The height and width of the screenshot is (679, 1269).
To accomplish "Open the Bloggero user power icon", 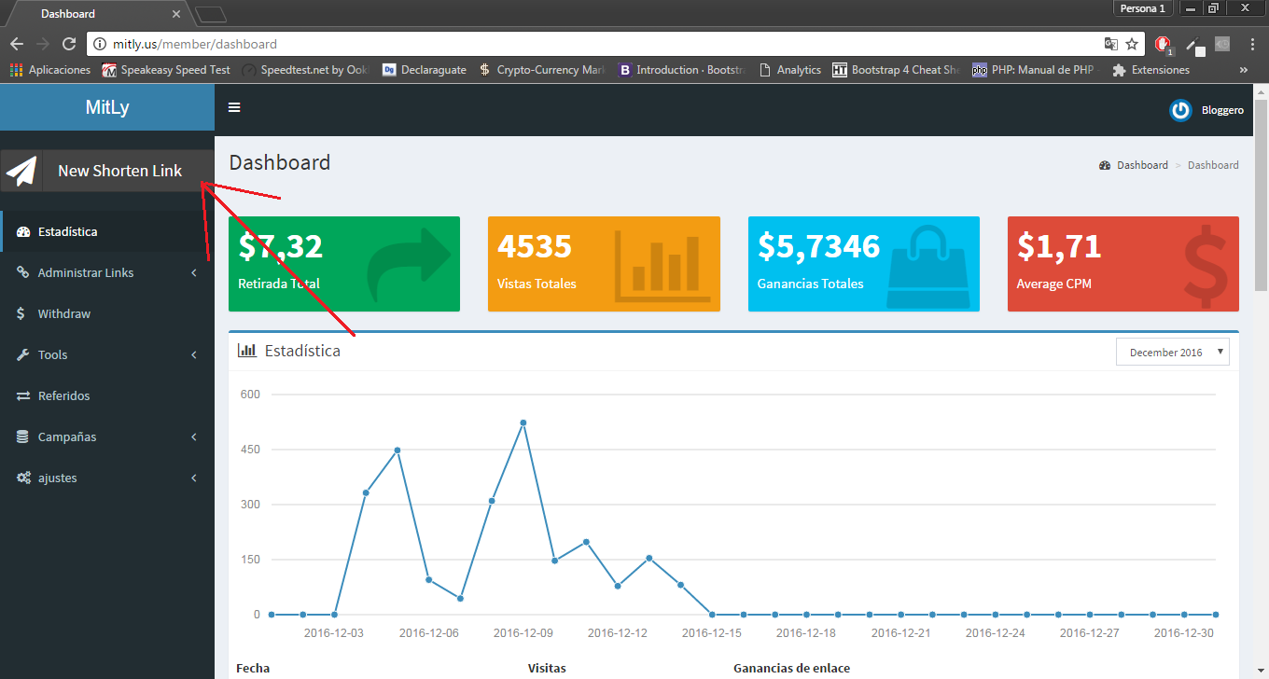I will click(1180, 110).
